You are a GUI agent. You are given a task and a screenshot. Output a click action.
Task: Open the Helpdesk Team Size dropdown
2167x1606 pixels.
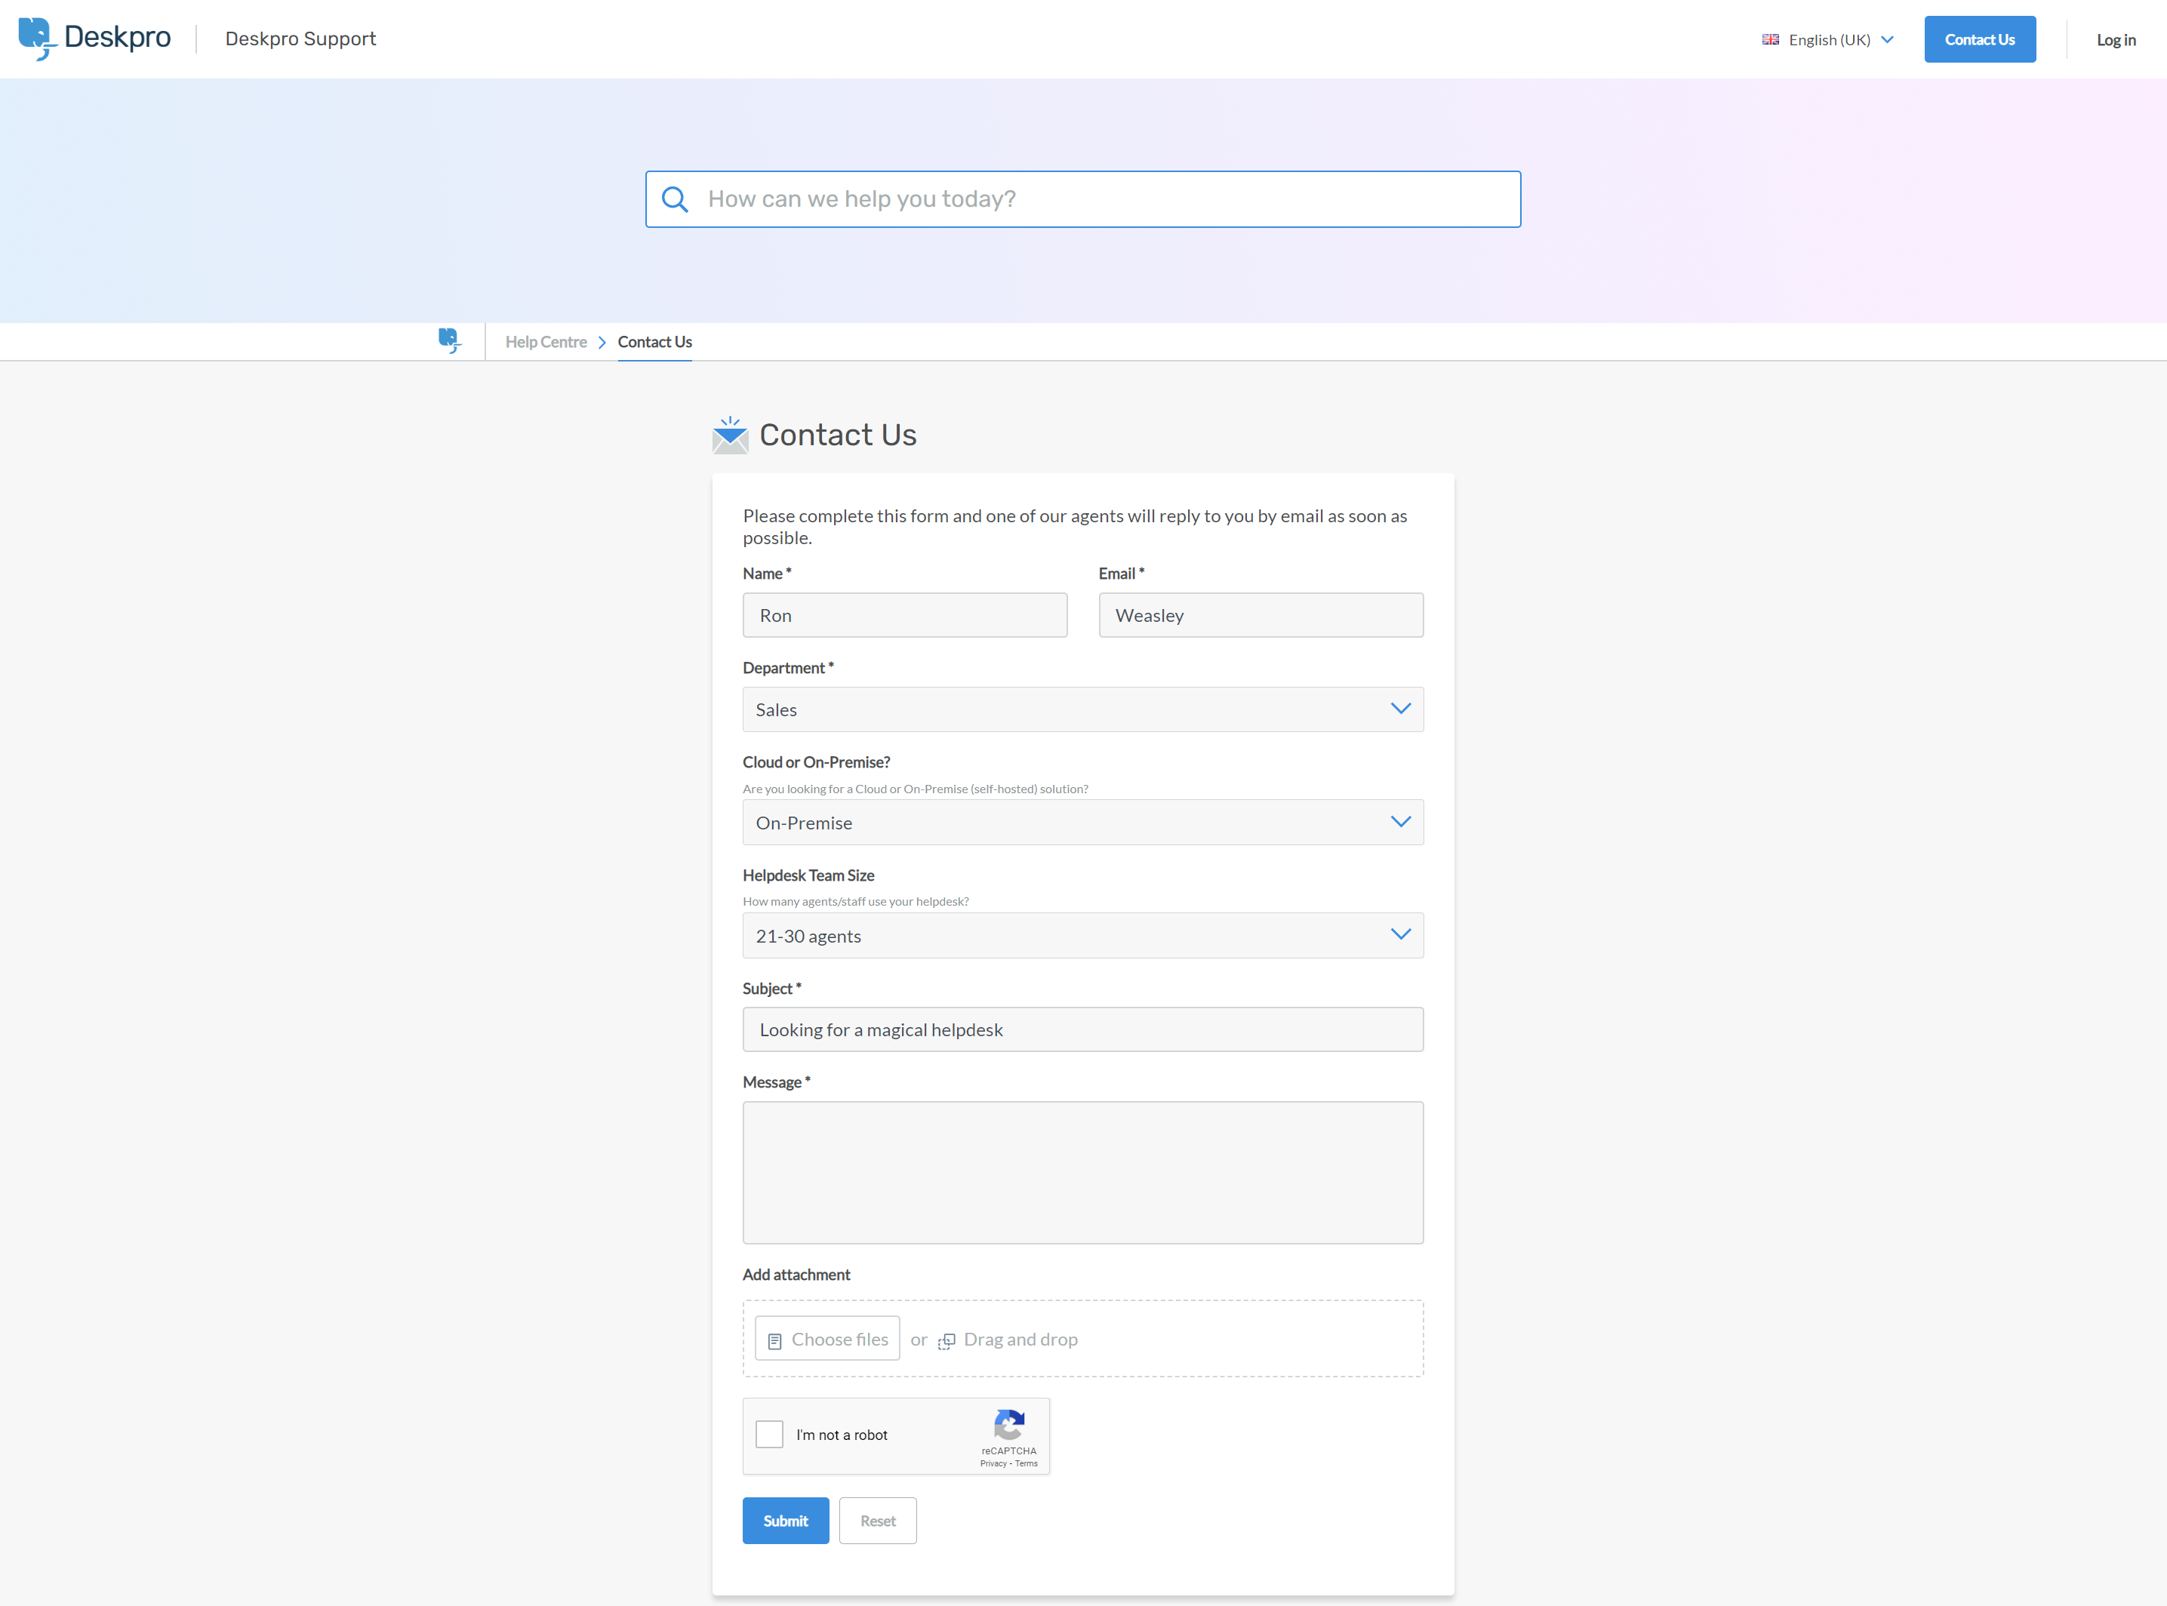click(1082, 935)
